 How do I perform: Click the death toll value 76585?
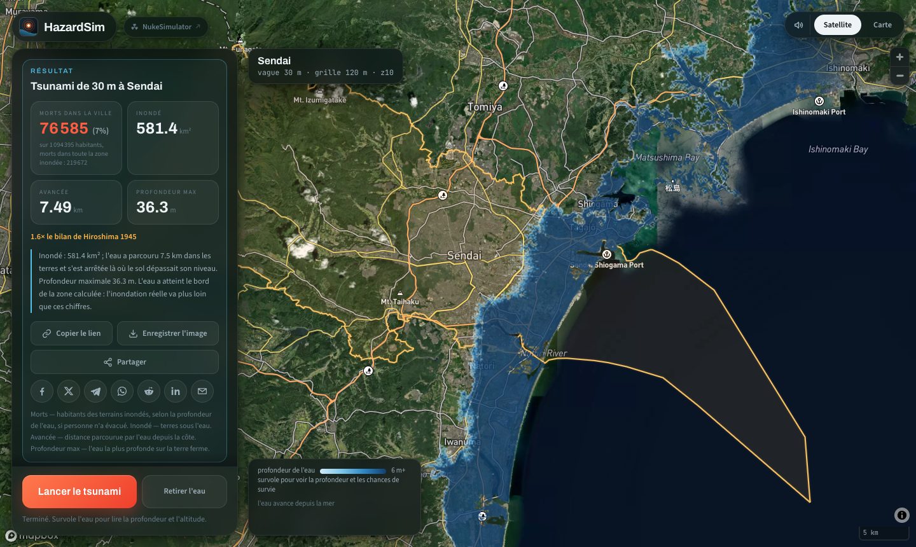pos(64,128)
